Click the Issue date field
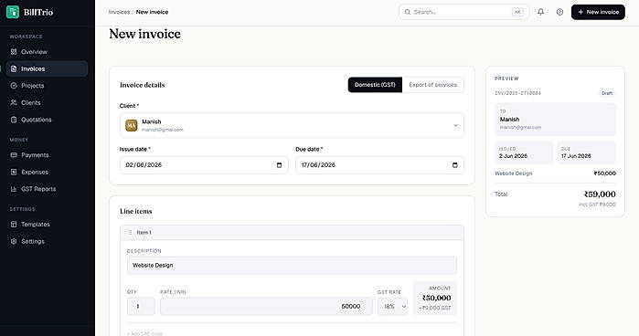Screen dimensions: 639x336 (204, 165)
